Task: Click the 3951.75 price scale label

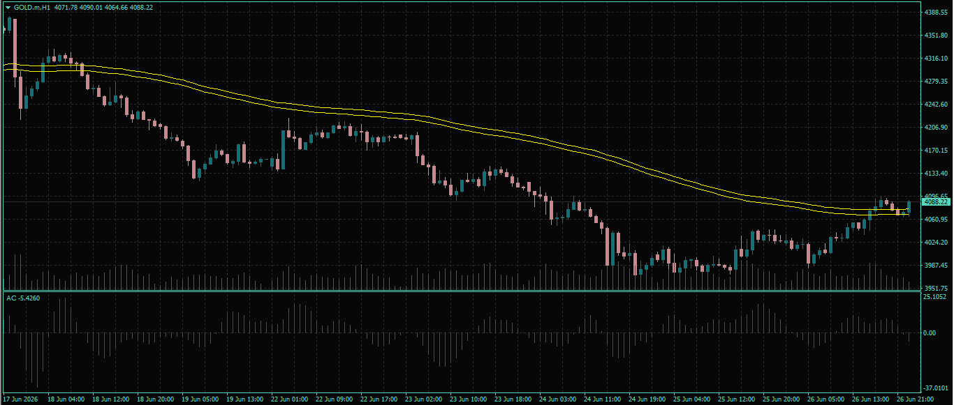Action: point(934,289)
